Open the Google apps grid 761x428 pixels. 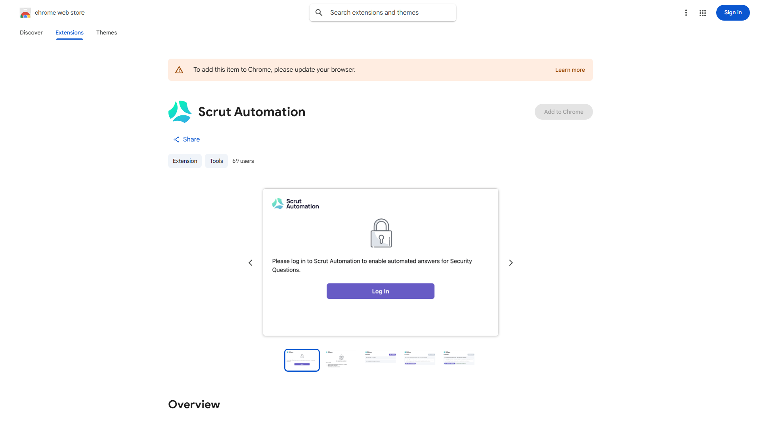[703, 13]
